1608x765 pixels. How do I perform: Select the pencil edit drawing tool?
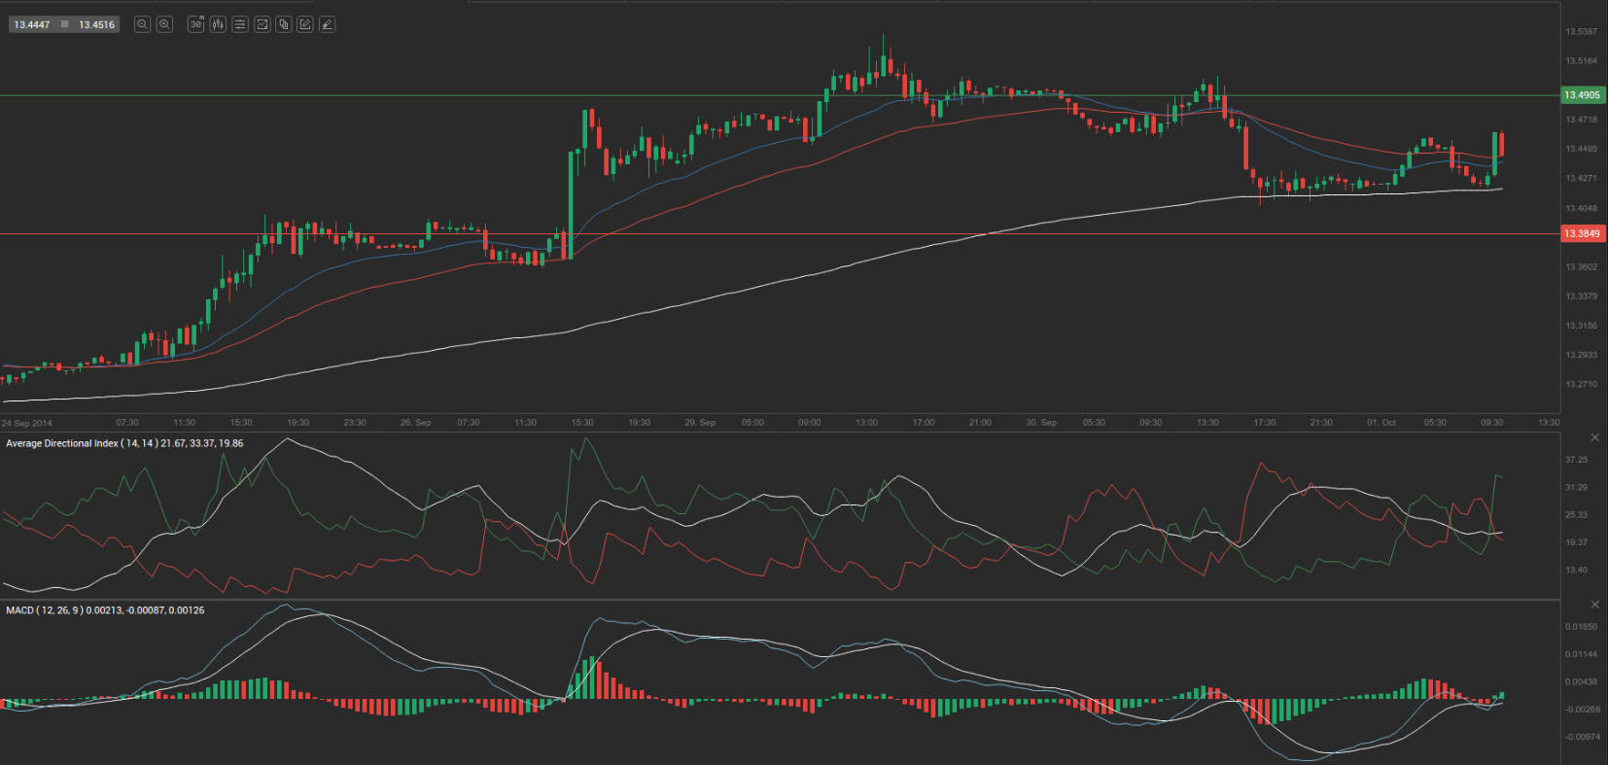(x=305, y=24)
